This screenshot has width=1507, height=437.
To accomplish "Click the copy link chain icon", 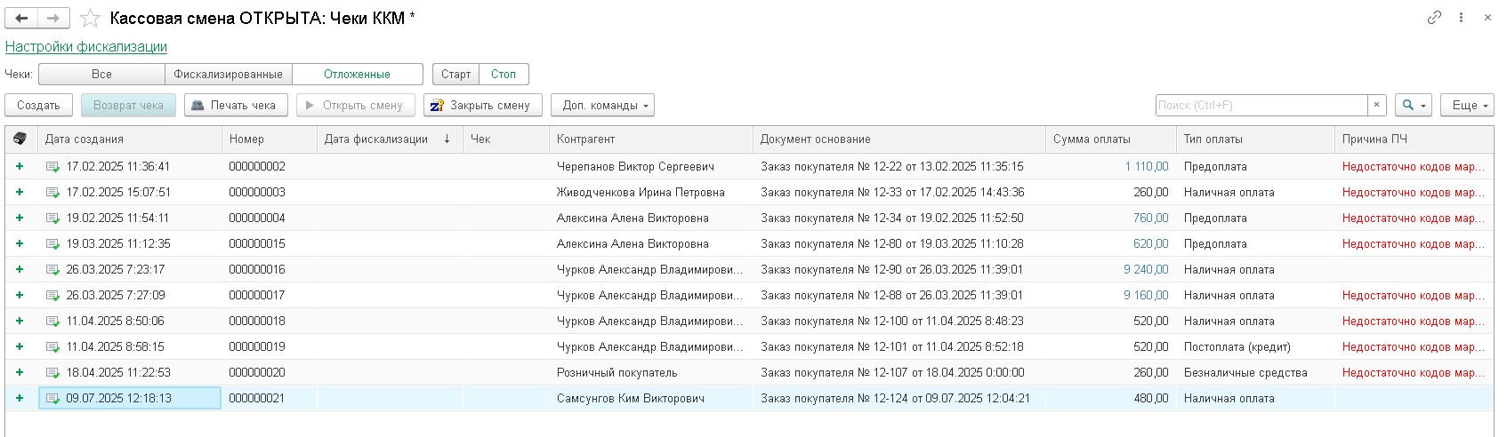I will 1434,18.
